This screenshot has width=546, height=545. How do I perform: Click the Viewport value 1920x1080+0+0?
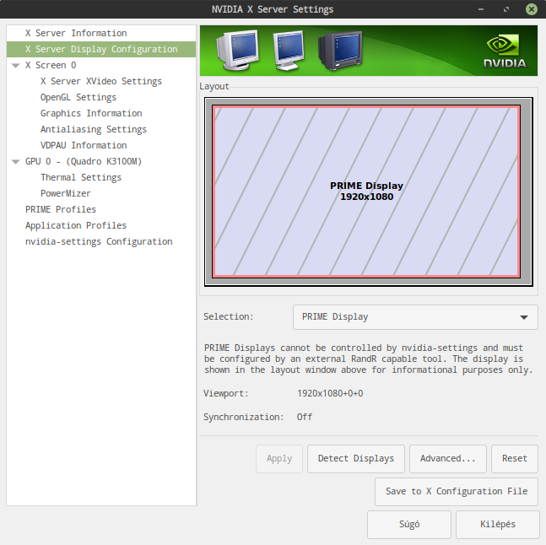click(x=330, y=393)
